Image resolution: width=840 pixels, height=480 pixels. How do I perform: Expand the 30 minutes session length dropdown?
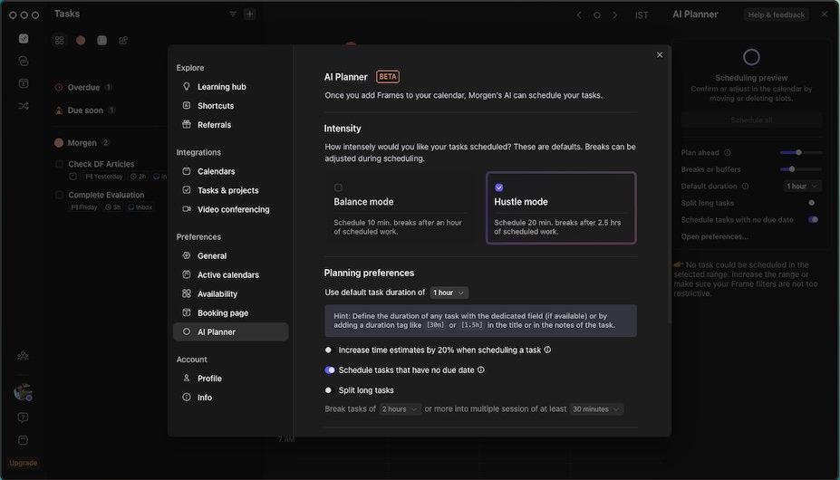[x=596, y=409]
